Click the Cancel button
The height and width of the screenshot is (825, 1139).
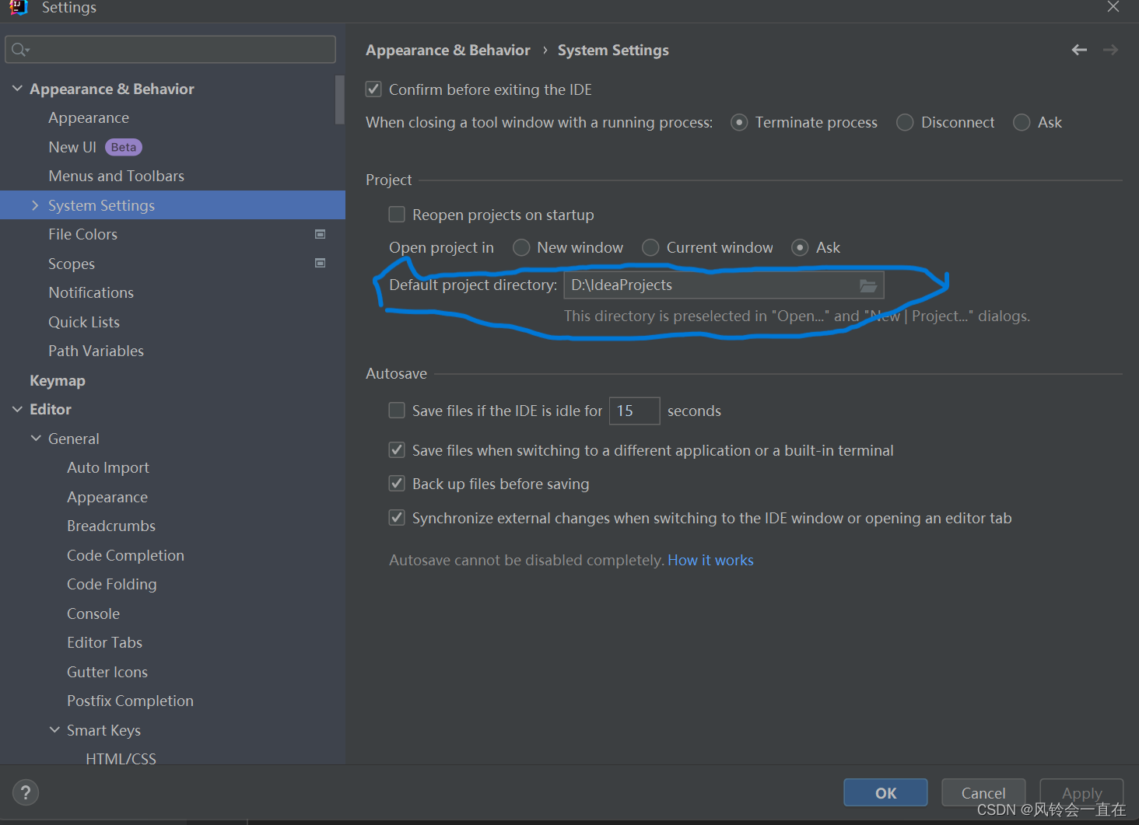tap(983, 792)
